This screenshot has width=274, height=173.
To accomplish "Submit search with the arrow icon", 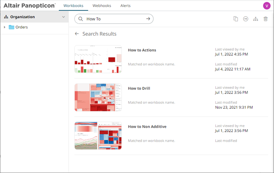I will [x=148, y=19].
